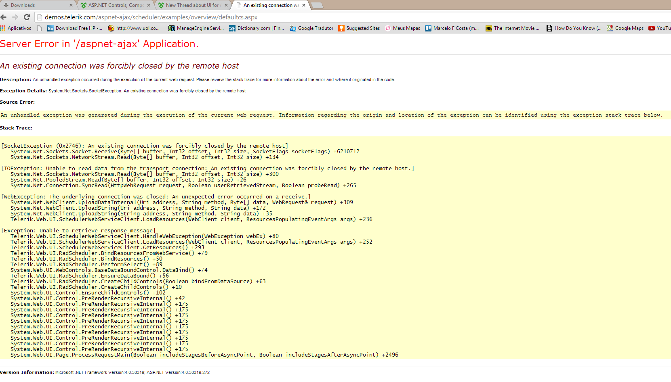Reload the page with the refresh icon
Screen dimensions: 671x382
[27, 17]
